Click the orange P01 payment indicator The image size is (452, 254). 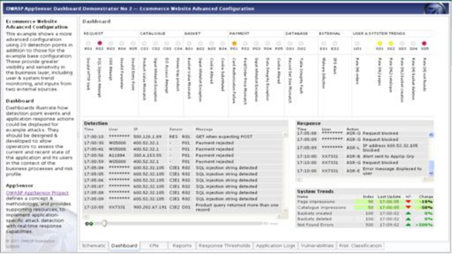[x=234, y=43]
